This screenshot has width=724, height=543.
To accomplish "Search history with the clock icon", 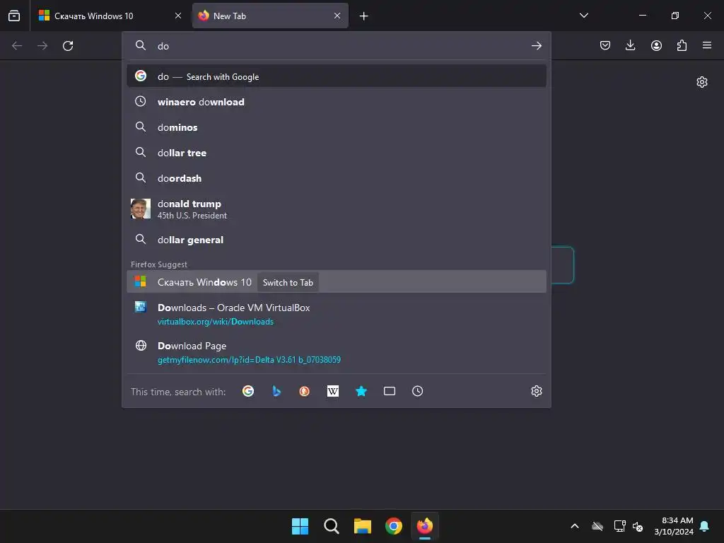I will [x=417, y=391].
